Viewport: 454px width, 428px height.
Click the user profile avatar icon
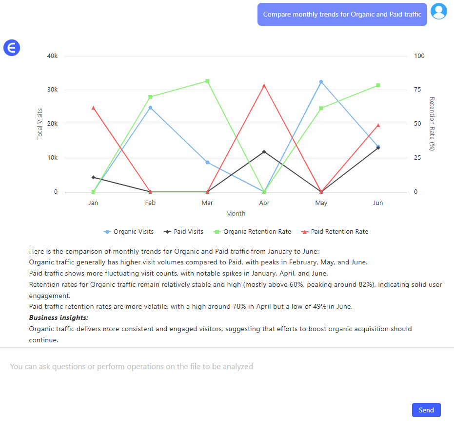pyautogui.click(x=439, y=11)
